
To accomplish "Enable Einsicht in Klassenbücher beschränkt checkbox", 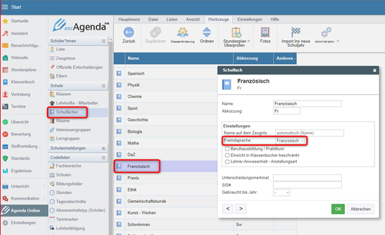I will (x=227, y=155).
